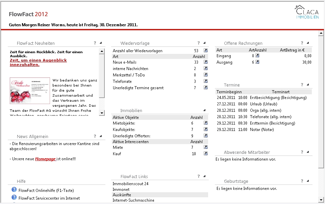This screenshot has width=325, height=204.
Task: Click the Terminart column header
Action: (281, 92)
